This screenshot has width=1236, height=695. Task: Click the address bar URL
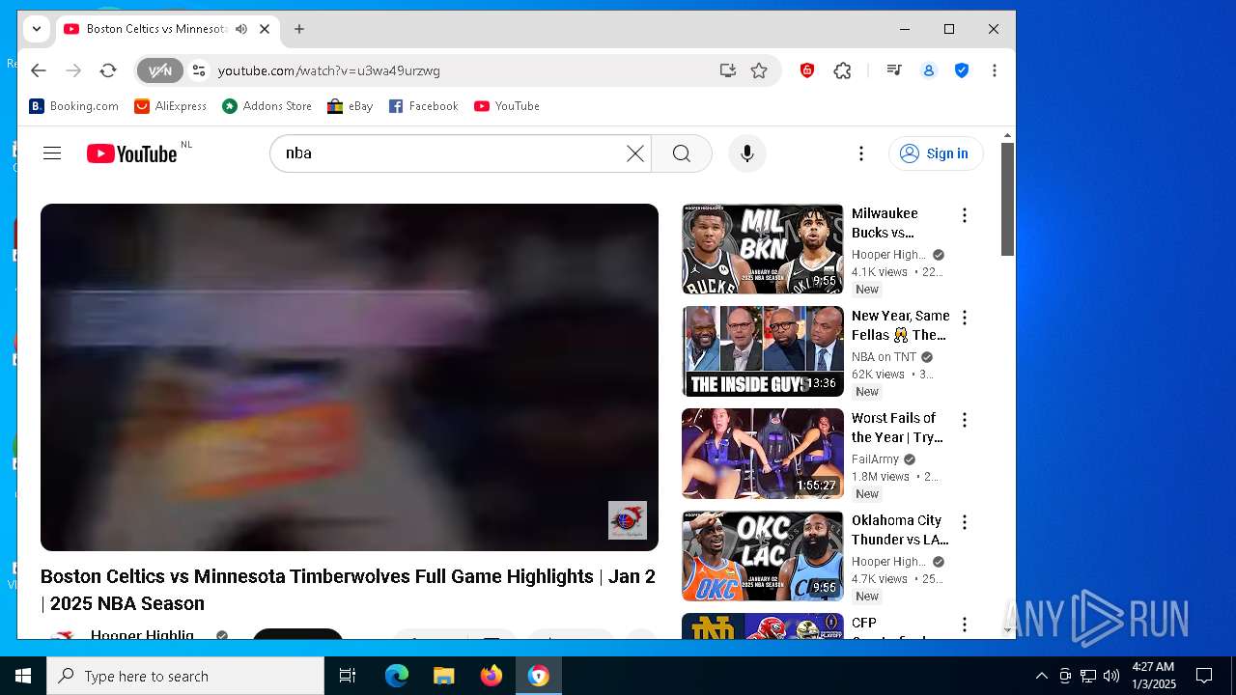tap(329, 70)
